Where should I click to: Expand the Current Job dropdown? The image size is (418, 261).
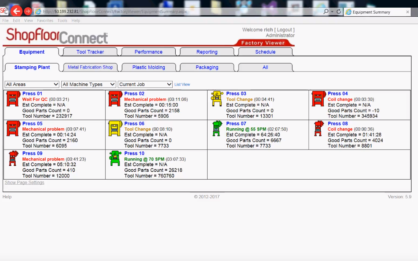[145, 84]
